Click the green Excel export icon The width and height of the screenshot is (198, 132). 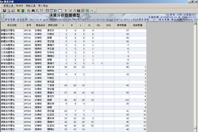pyautogui.click(x=87, y=11)
